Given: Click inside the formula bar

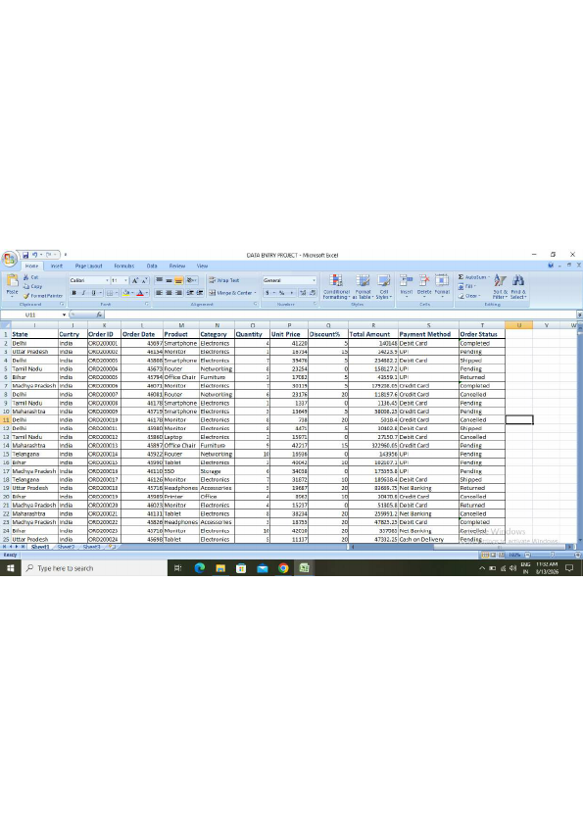Looking at the screenshot, I should pyautogui.click(x=340, y=315).
